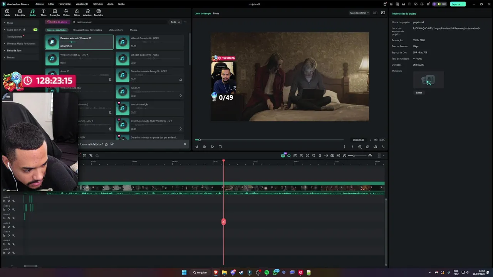The image size is (493, 277).
Task: Set mark-out point with right brace icon
Action: [352, 147]
